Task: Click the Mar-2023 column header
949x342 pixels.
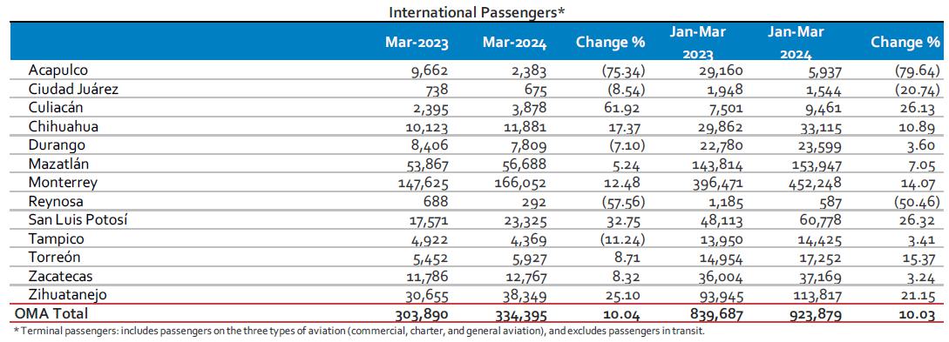Action: click(417, 43)
